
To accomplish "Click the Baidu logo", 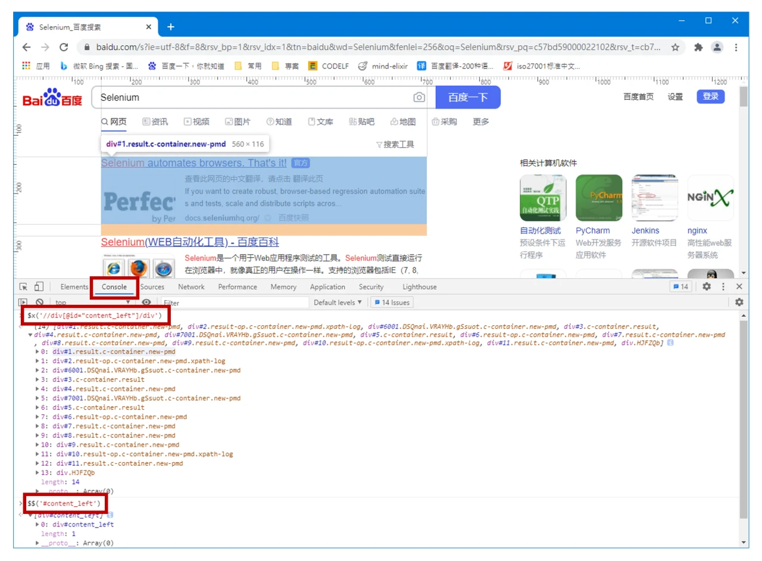I will tap(52, 97).
